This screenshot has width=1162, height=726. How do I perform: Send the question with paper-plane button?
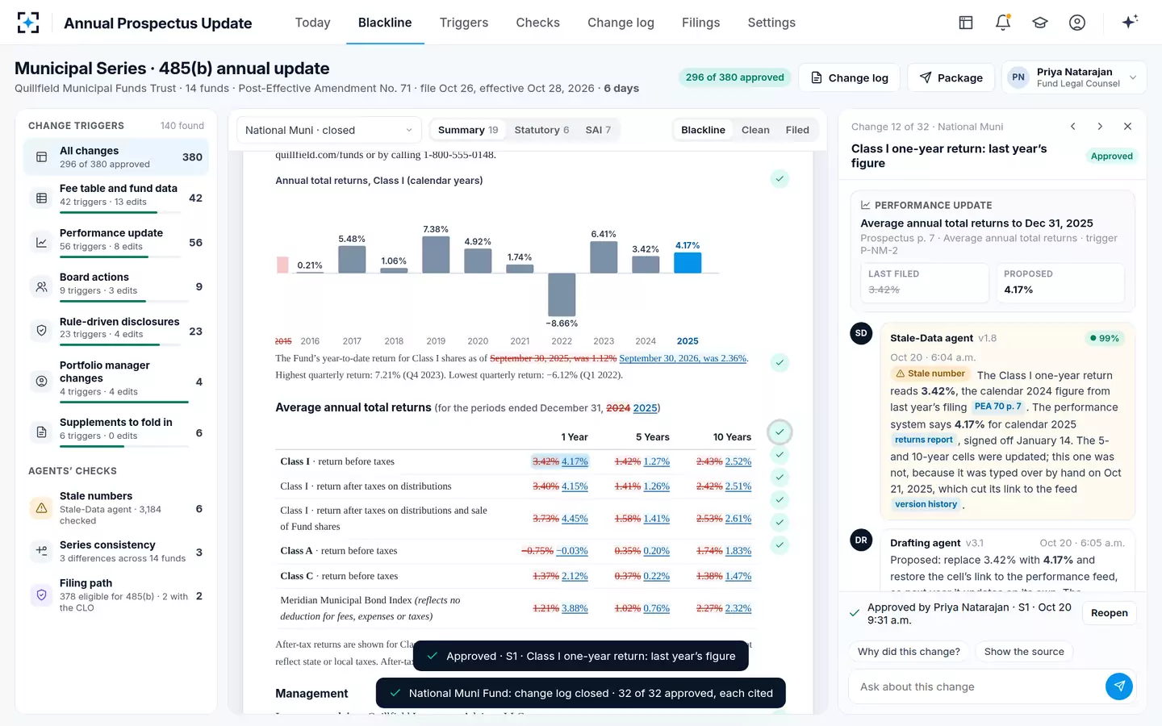point(1118,686)
